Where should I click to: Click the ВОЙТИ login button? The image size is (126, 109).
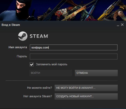[x=51, y=73]
